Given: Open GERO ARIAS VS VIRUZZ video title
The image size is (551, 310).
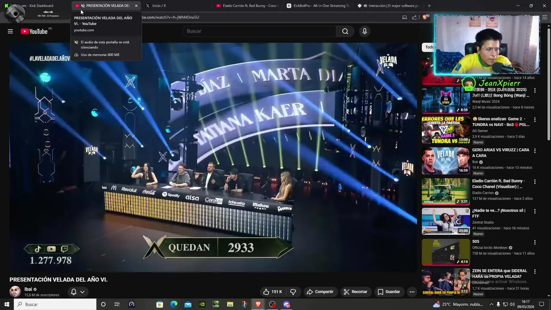Looking at the screenshot, I should [501, 153].
